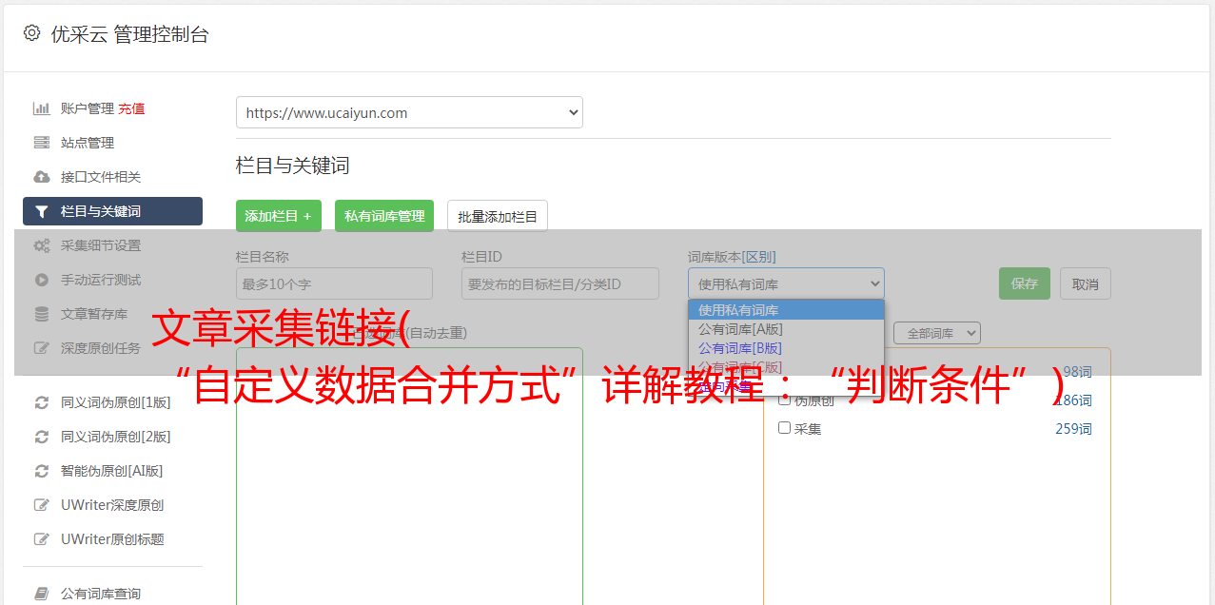Click the 私有词库管理 button
The width and height of the screenshot is (1215, 605).
tap(384, 216)
